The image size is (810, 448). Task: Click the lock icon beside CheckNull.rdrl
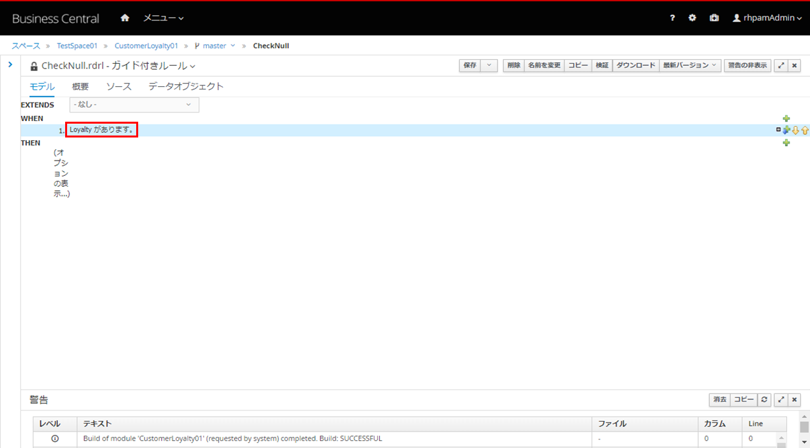click(34, 66)
